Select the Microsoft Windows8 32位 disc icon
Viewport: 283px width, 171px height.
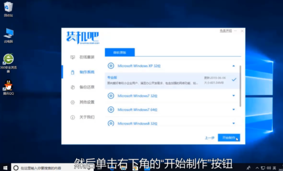coord(111,123)
